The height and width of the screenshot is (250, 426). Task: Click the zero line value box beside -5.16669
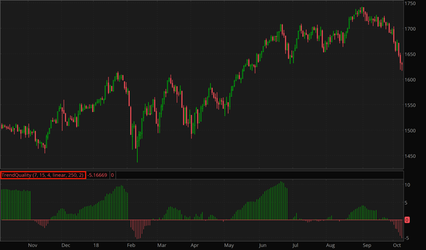[112, 175]
